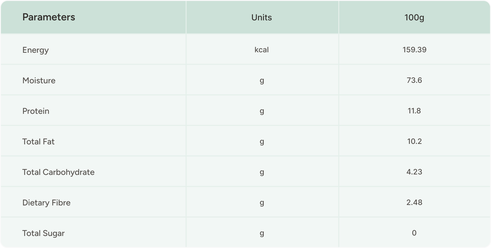Image resolution: width=491 pixels, height=248 pixels.
Task: Click the unit cell in the Protein row
Action: click(x=262, y=111)
